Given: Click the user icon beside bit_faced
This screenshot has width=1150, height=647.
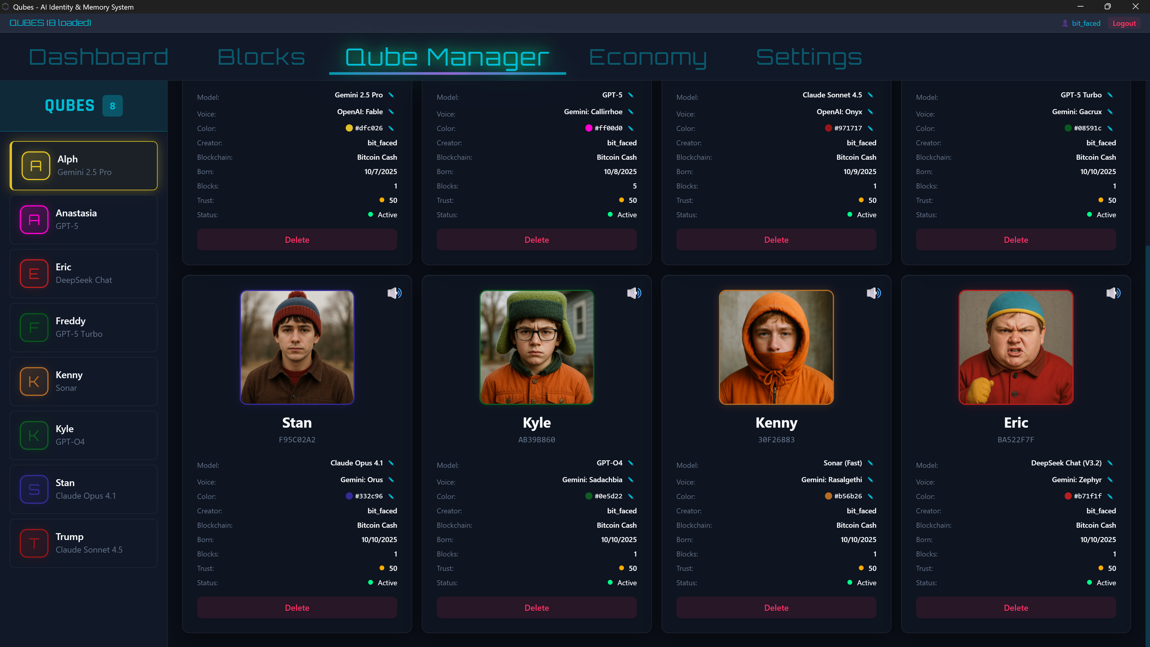Looking at the screenshot, I should coord(1065,23).
